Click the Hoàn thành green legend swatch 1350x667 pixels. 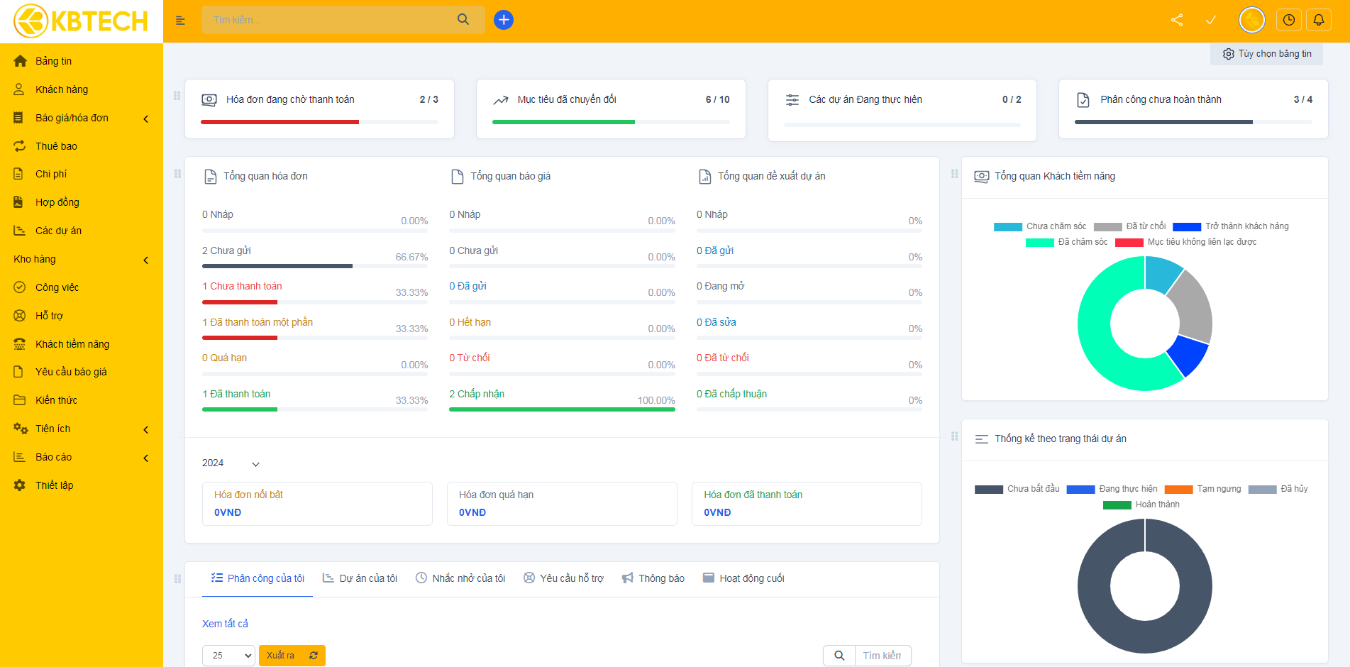(x=1117, y=505)
